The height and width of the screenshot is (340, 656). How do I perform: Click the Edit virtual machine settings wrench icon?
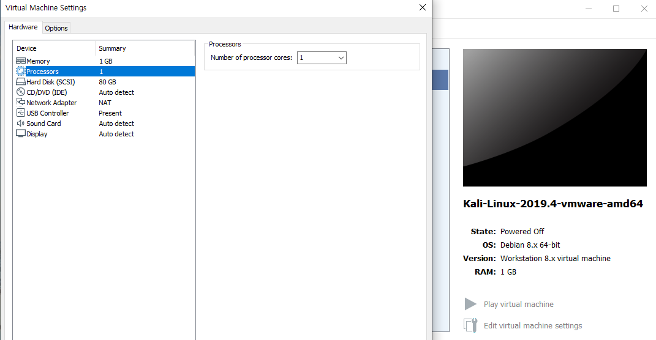tap(470, 325)
